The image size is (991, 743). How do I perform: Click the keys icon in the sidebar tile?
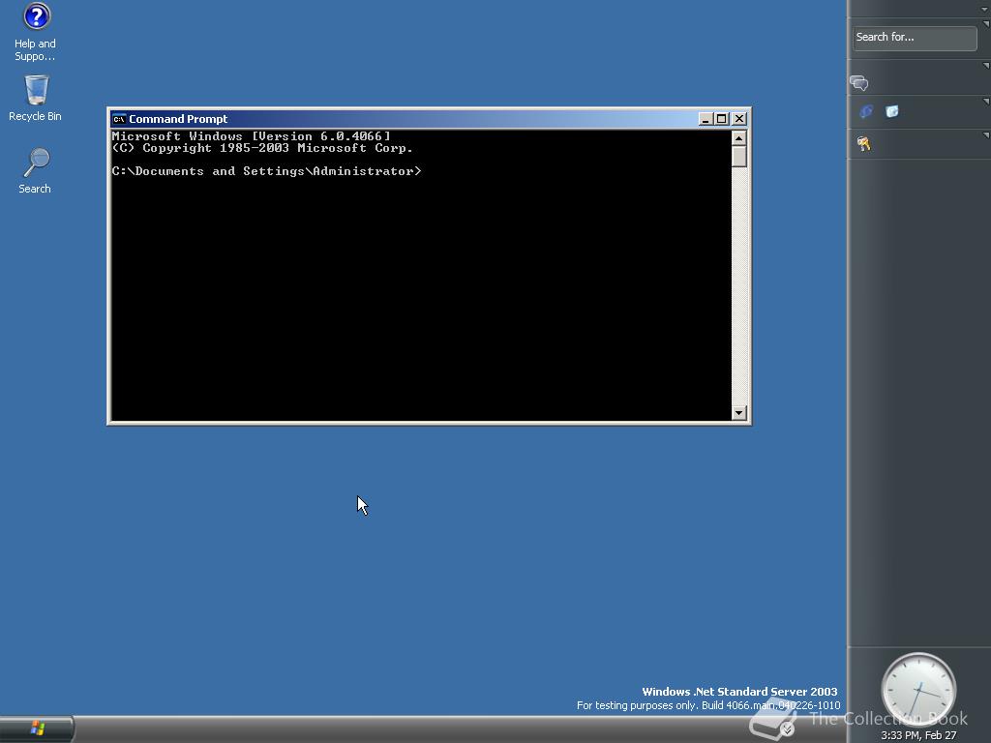tap(864, 144)
